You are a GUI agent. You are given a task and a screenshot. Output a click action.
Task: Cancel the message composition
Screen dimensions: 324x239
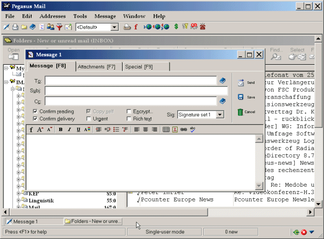pyautogui.click(x=246, y=112)
